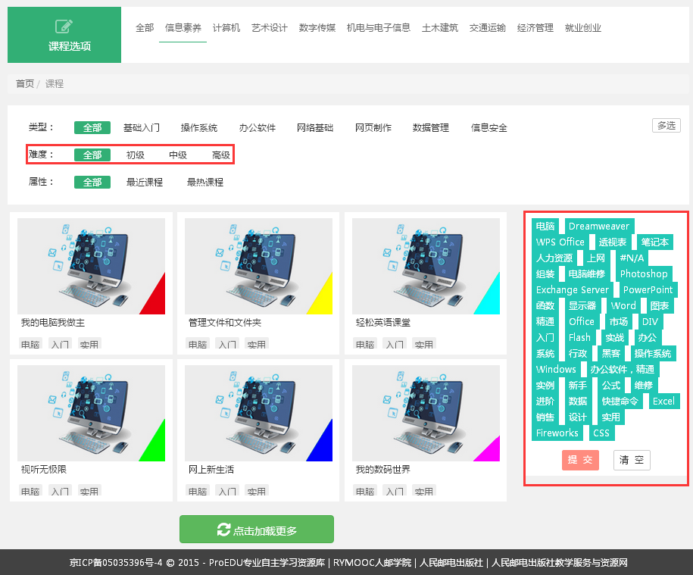Enable 多选 multi-select mode
Screen dimensions: 693x575
(x=666, y=125)
